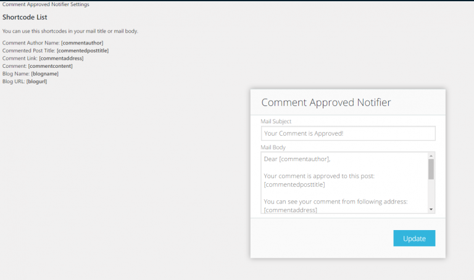
Task: Click the Mail Body label
Action: pyautogui.click(x=273, y=147)
